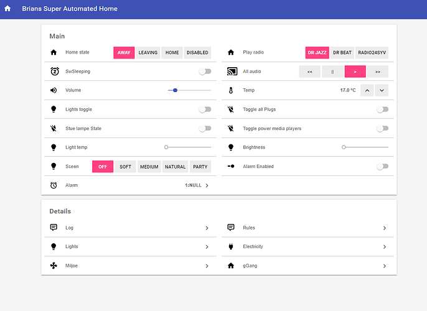Open the gGang chevron arrow
This screenshot has height=311, width=427.
pos(384,266)
